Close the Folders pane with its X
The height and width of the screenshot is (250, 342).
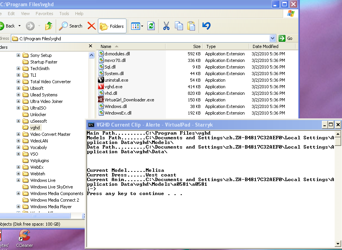coord(91,46)
